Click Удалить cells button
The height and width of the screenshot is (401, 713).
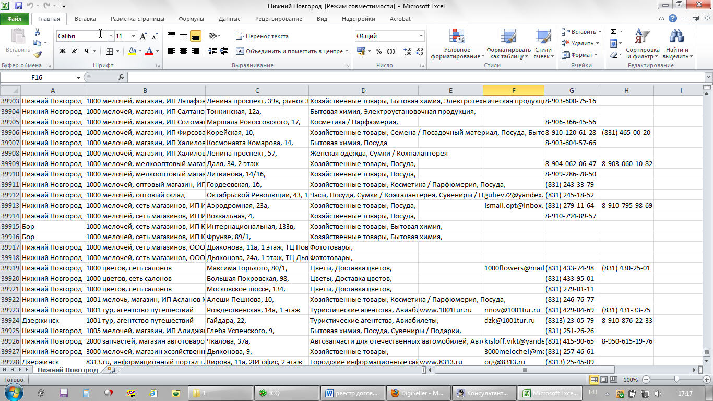click(580, 43)
